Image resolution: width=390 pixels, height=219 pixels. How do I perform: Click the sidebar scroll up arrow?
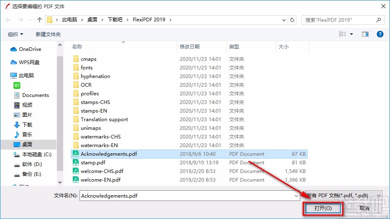pos(60,45)
